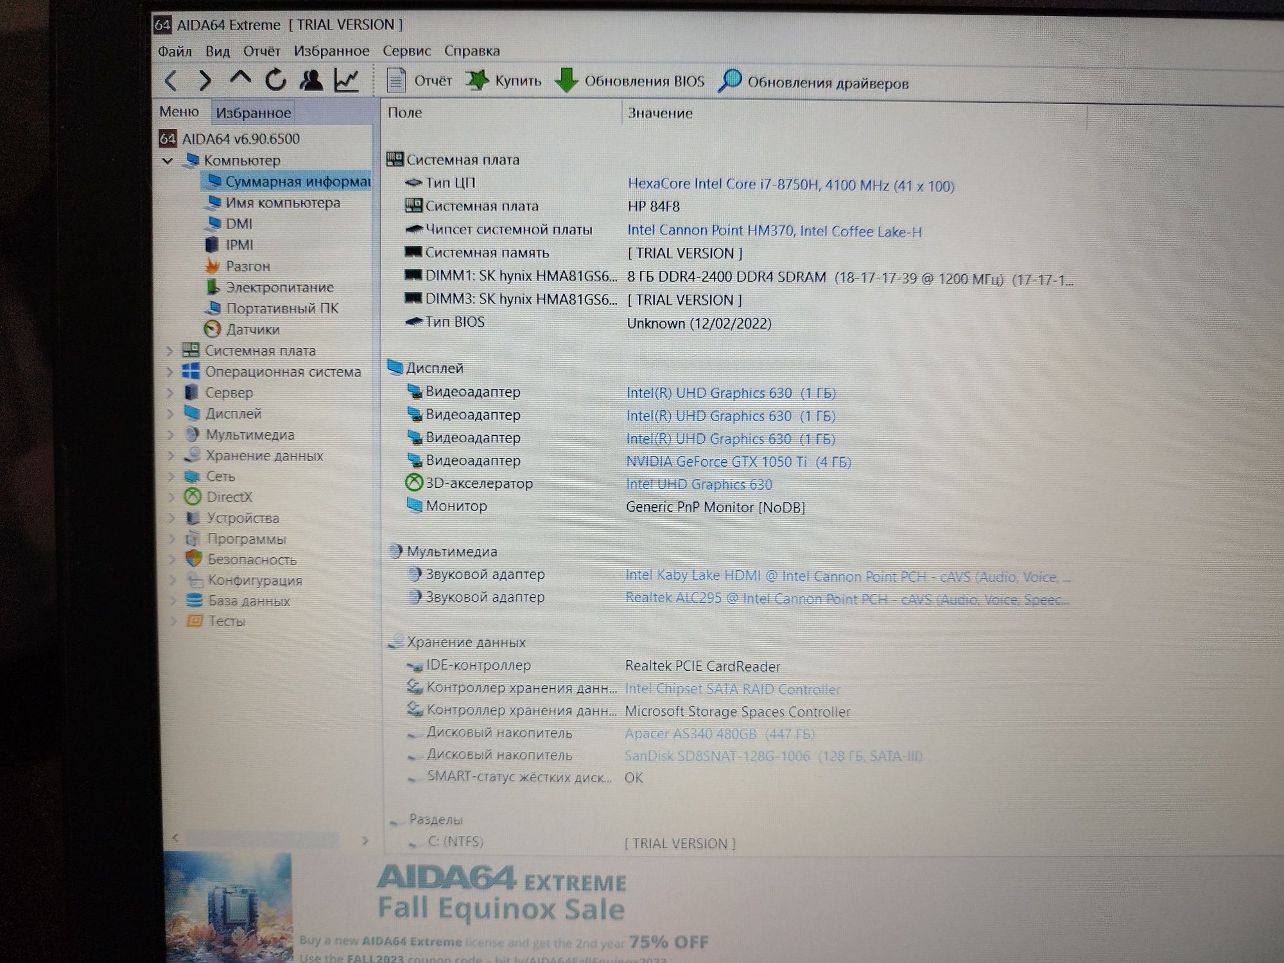Select Суммарная информация in the tree
The image size is (1284, 963).
(x=288, y=182)
